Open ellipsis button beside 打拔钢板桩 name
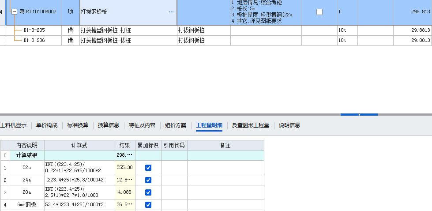Image resolution: width=432 pixels, height=211 pixels. tap(171, 12)
